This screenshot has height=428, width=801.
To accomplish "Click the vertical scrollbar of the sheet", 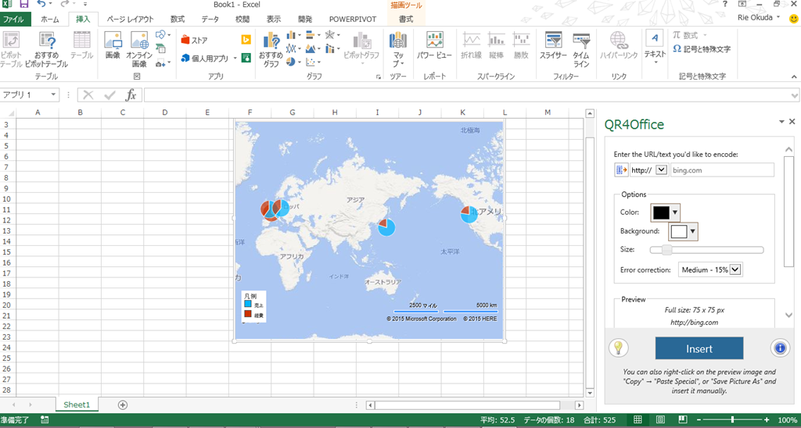I will [x=590, y=253].
